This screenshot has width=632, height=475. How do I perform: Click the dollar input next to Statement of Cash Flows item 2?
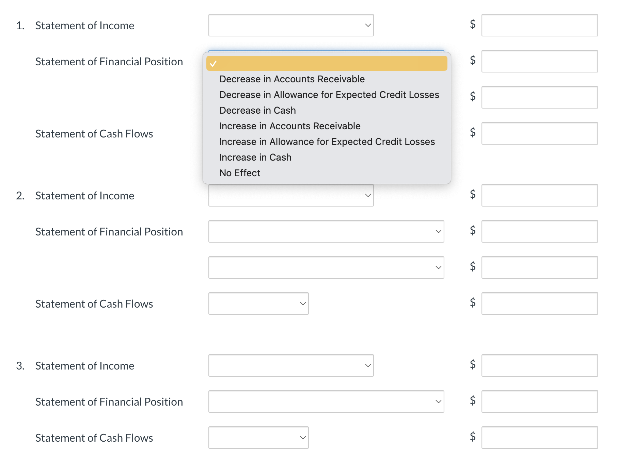click(x=539, y=303)
